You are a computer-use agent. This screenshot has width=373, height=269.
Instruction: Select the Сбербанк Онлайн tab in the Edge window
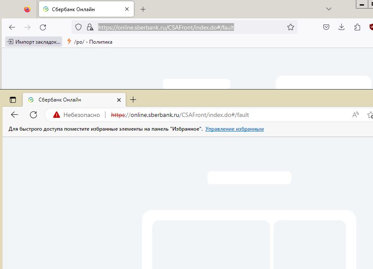(74, 100)
